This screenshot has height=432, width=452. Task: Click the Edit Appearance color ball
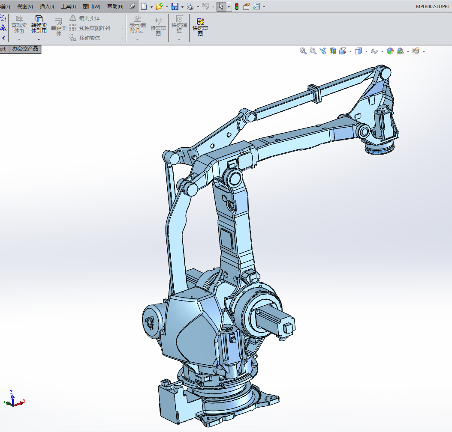(x=390, y=51)
